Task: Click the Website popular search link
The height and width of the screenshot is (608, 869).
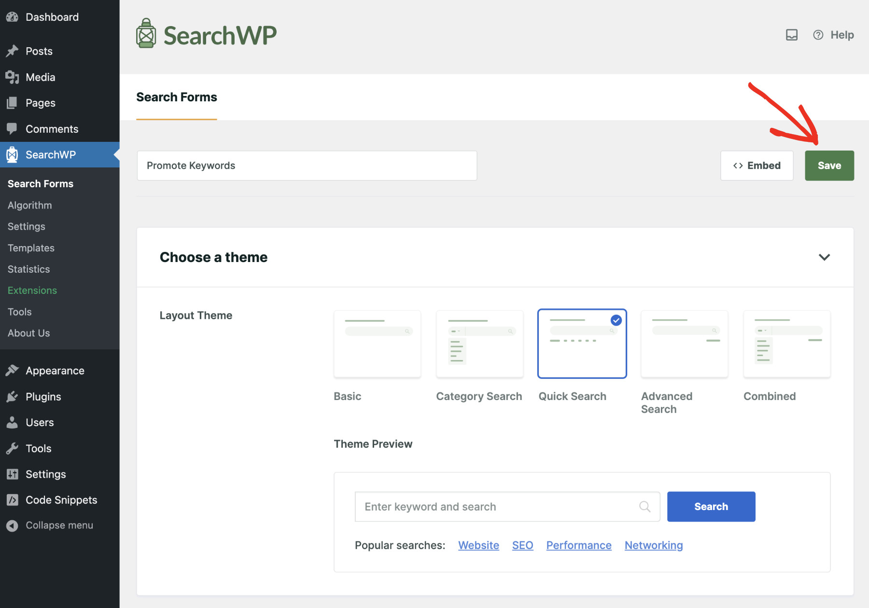Action: coord(478,545)
